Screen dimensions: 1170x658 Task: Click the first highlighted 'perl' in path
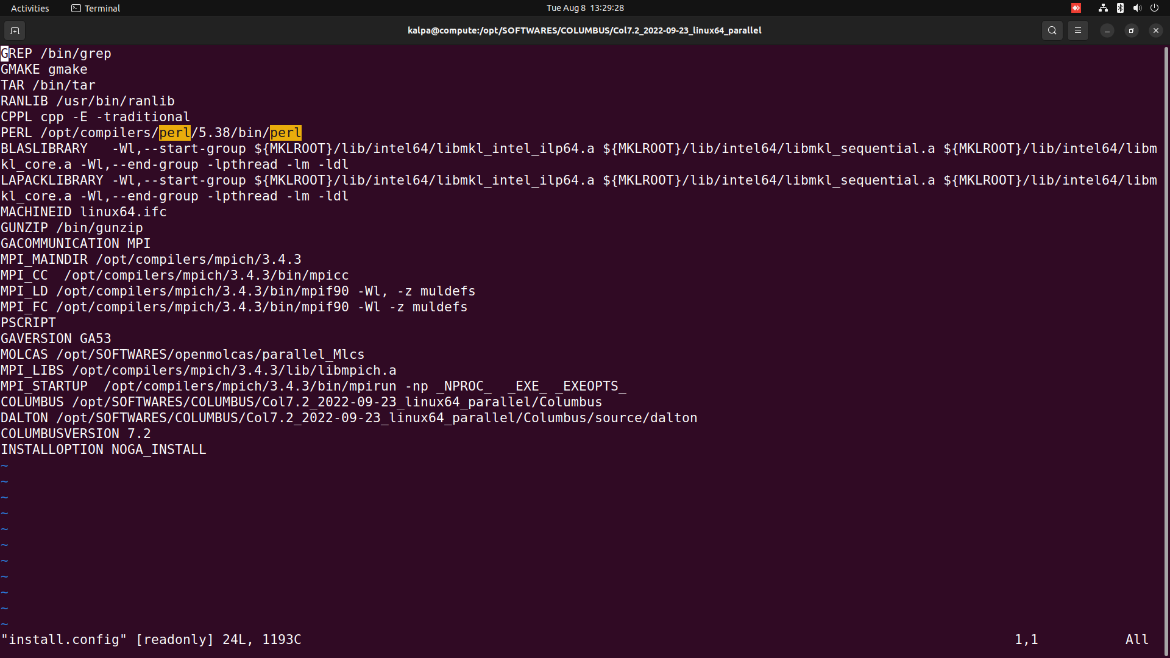pyautogui.click(x=175, y=133)
